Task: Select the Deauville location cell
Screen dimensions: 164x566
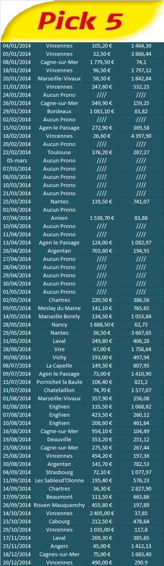Action: (59, 439)
